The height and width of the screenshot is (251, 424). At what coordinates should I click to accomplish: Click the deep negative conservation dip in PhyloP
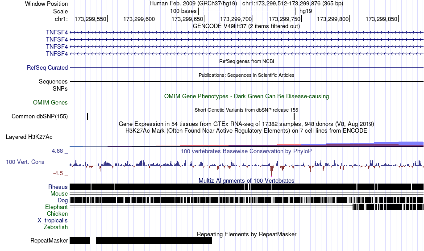click(x=272, y=171)
